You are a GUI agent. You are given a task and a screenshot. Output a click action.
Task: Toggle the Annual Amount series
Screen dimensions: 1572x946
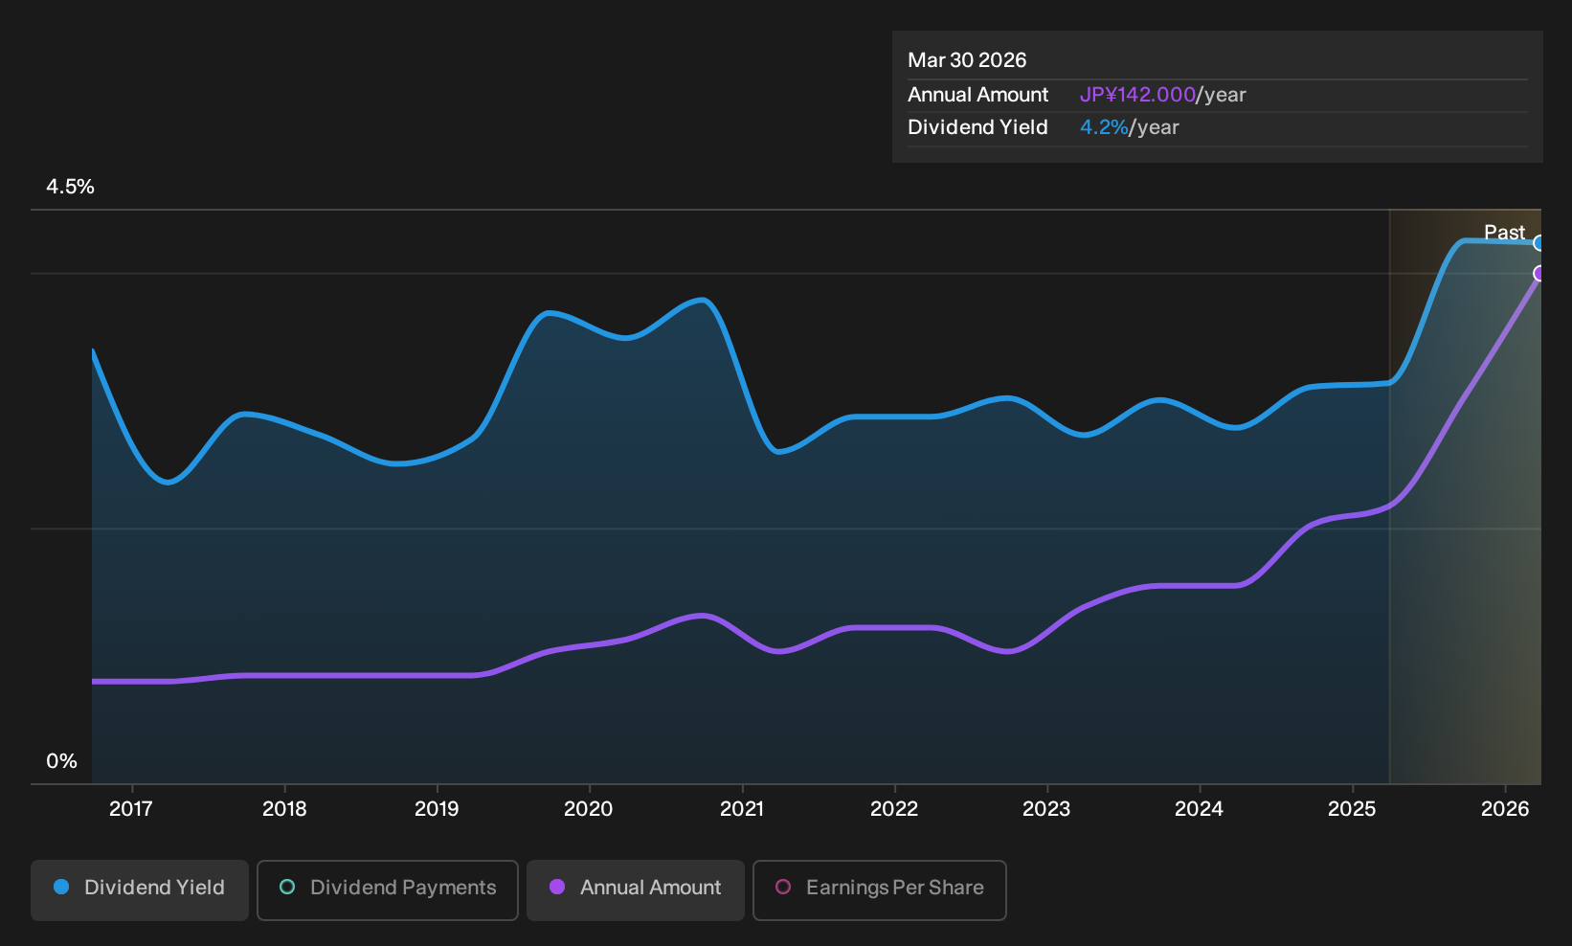[636, 890]
